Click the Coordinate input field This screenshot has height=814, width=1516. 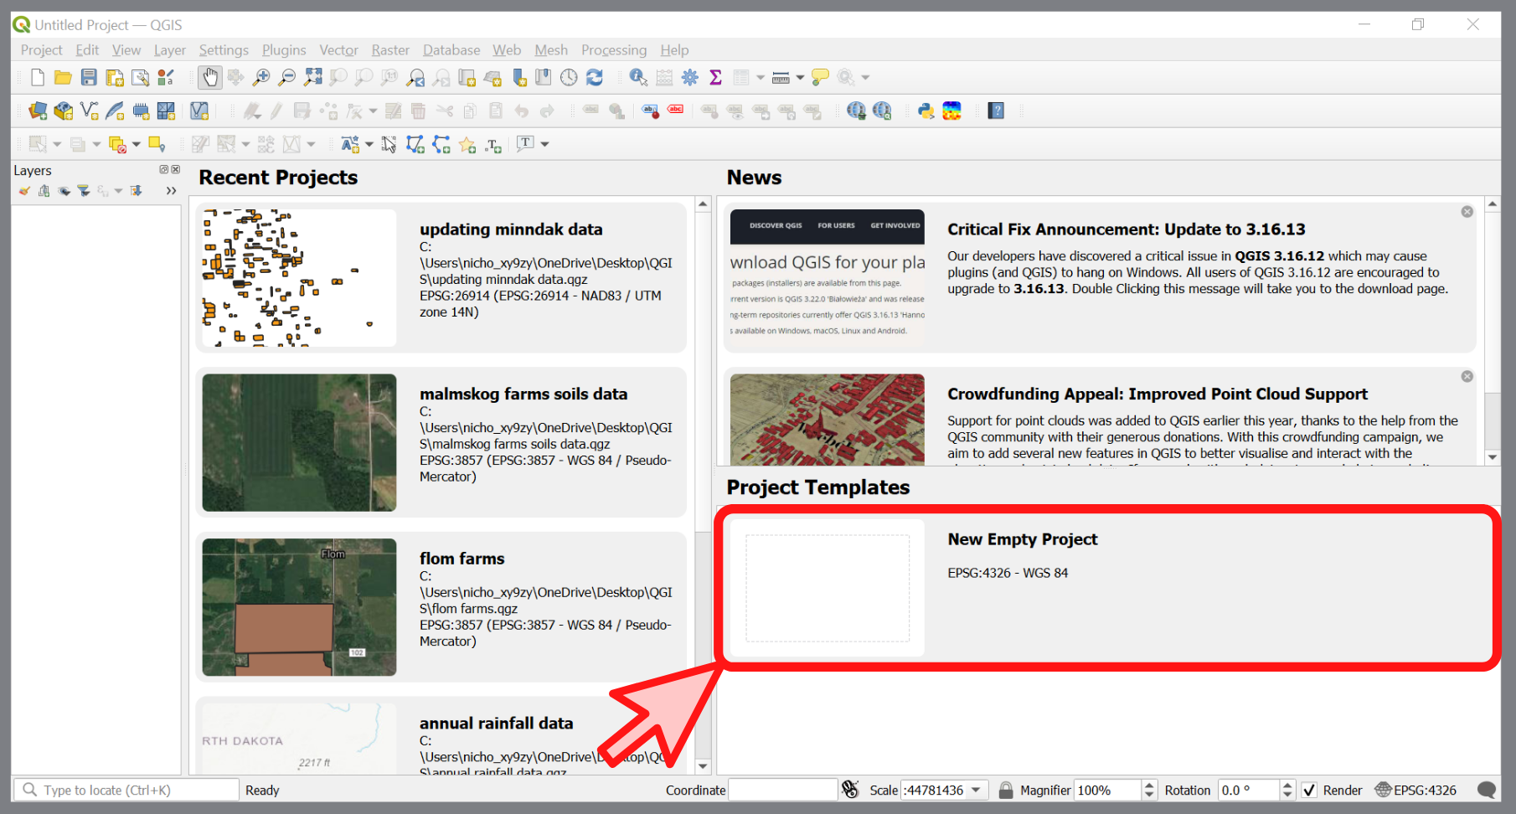783,790
